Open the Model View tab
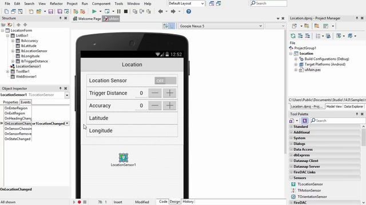The height and width of the screenshot is (205, 366). (334, 106)
